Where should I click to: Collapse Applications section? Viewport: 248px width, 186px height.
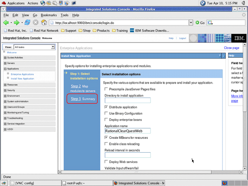coord(5,69)
